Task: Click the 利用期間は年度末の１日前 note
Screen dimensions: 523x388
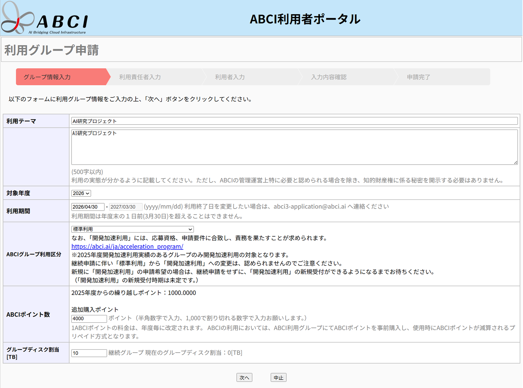Action: (157, 216)
